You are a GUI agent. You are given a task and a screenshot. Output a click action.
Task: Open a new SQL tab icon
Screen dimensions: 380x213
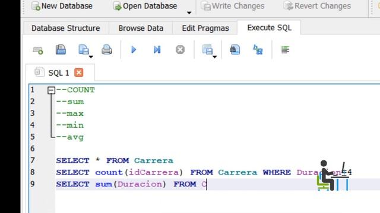pos(38,50)
